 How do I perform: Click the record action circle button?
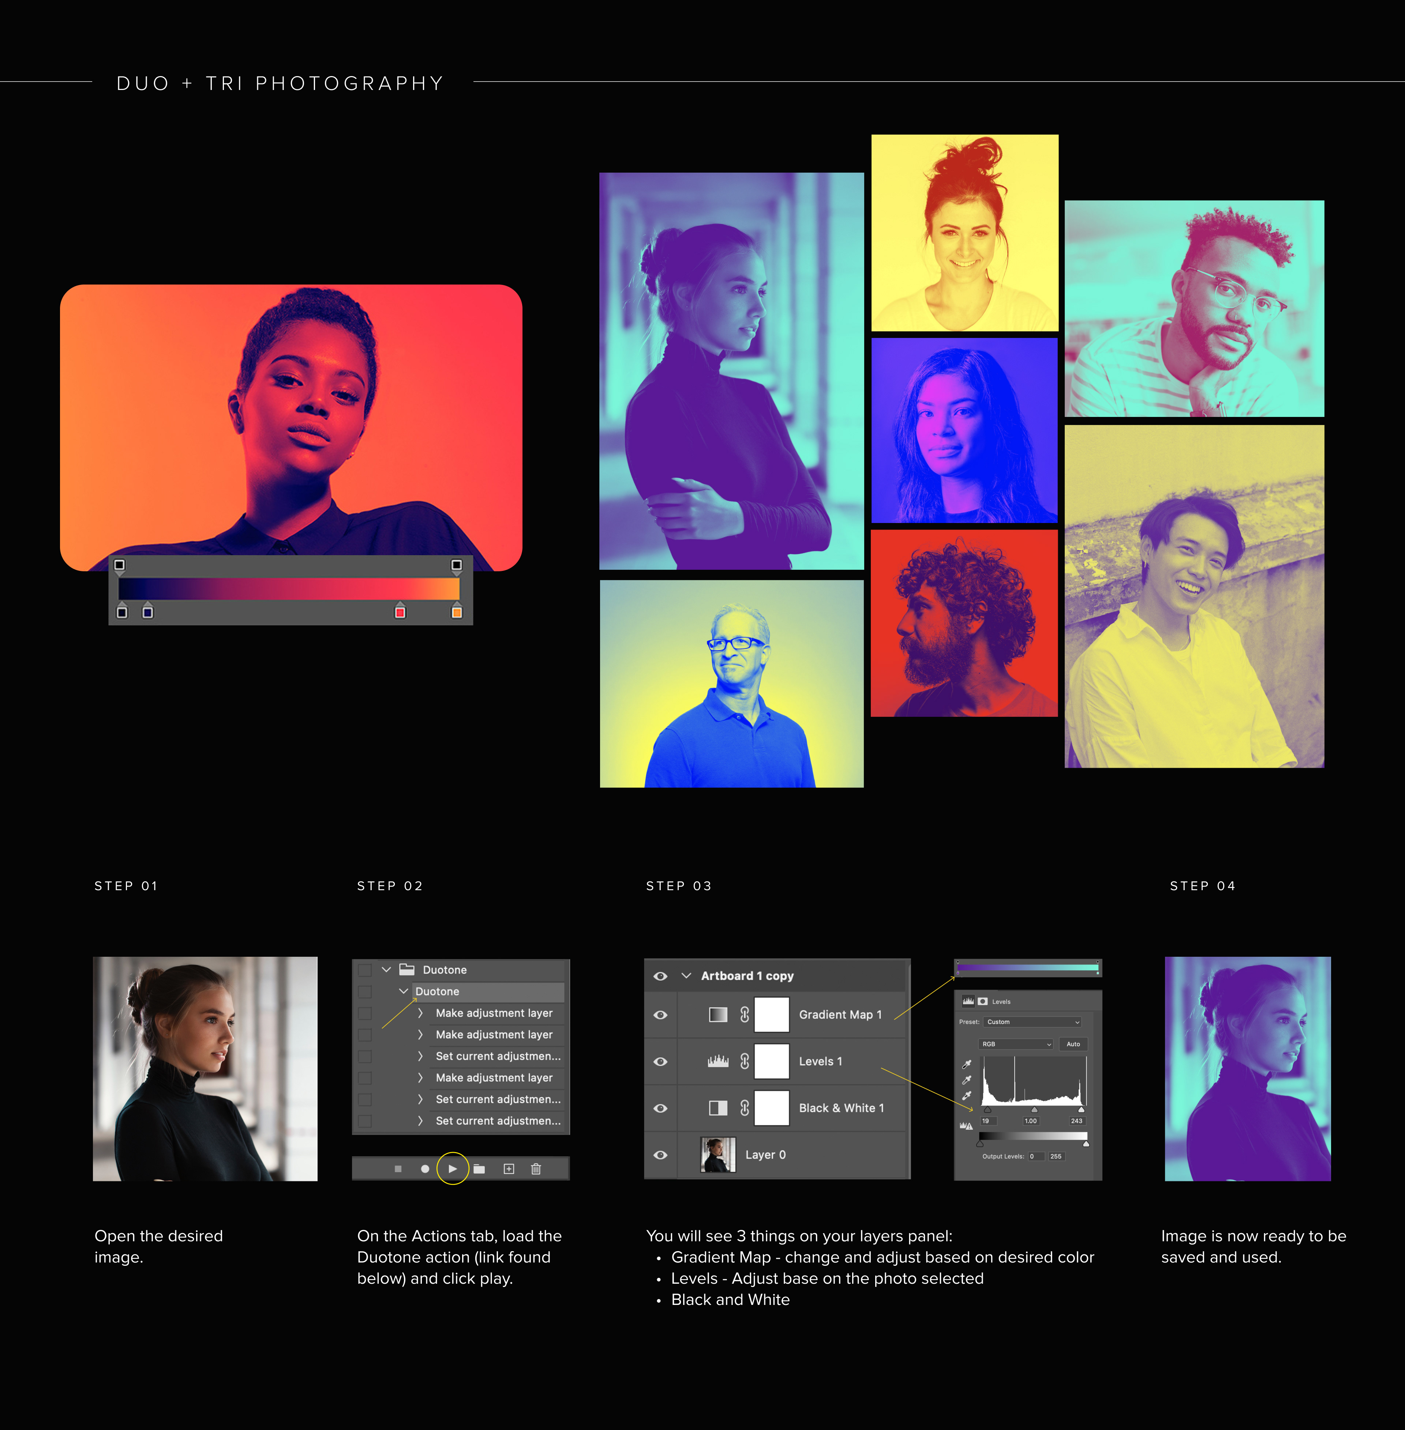click(x=424, y=1169)
